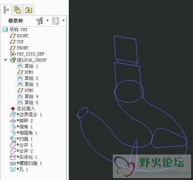Switch to the Model Tree tab
Viewport: 193px width, 180px height.
tap(6, 10)
